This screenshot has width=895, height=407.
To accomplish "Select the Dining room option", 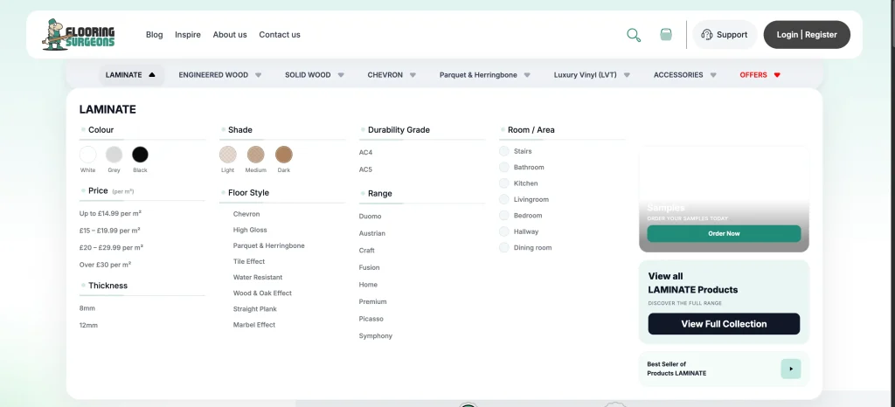I will pyautogui.click(x=525, y=247).
